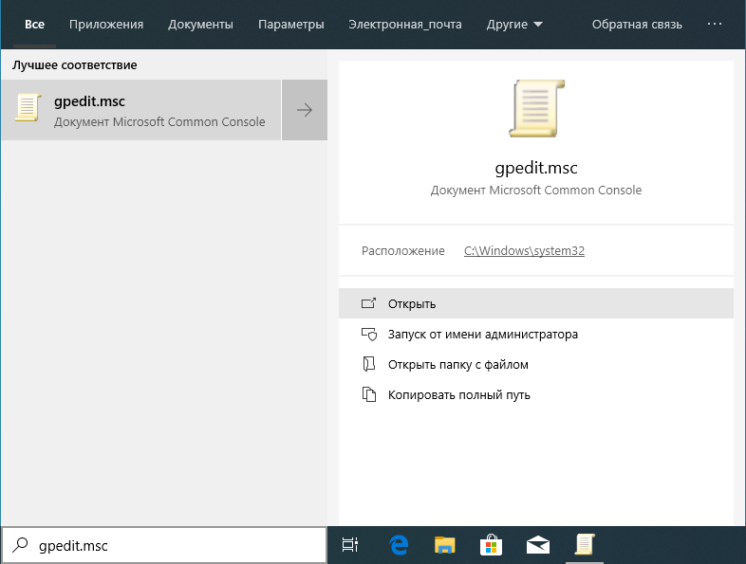Click the Открыть action icon

(x=368, y=303)
